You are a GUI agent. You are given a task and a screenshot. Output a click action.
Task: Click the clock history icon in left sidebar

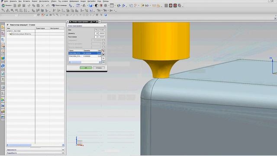click(x=3, y=87)
